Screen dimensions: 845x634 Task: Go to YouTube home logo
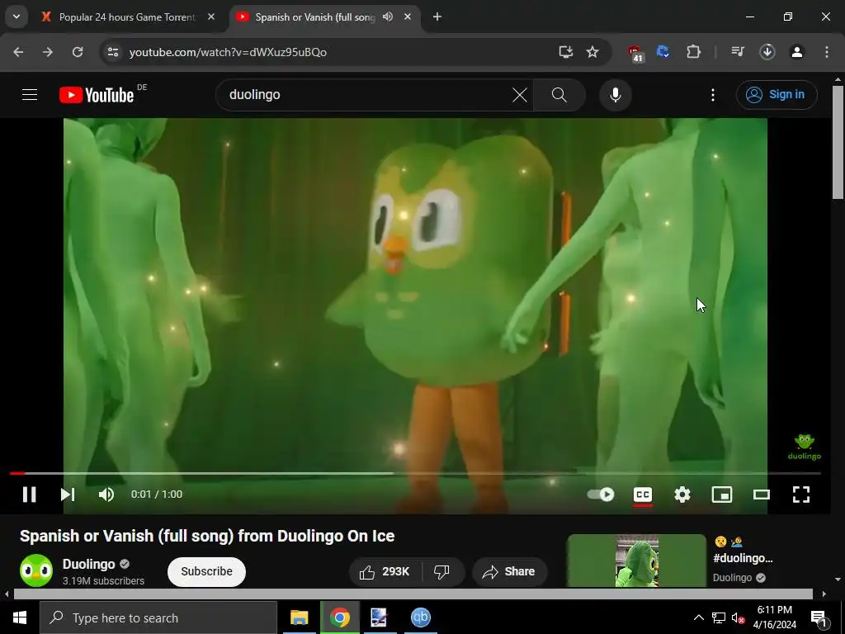(x=97, y=95)
